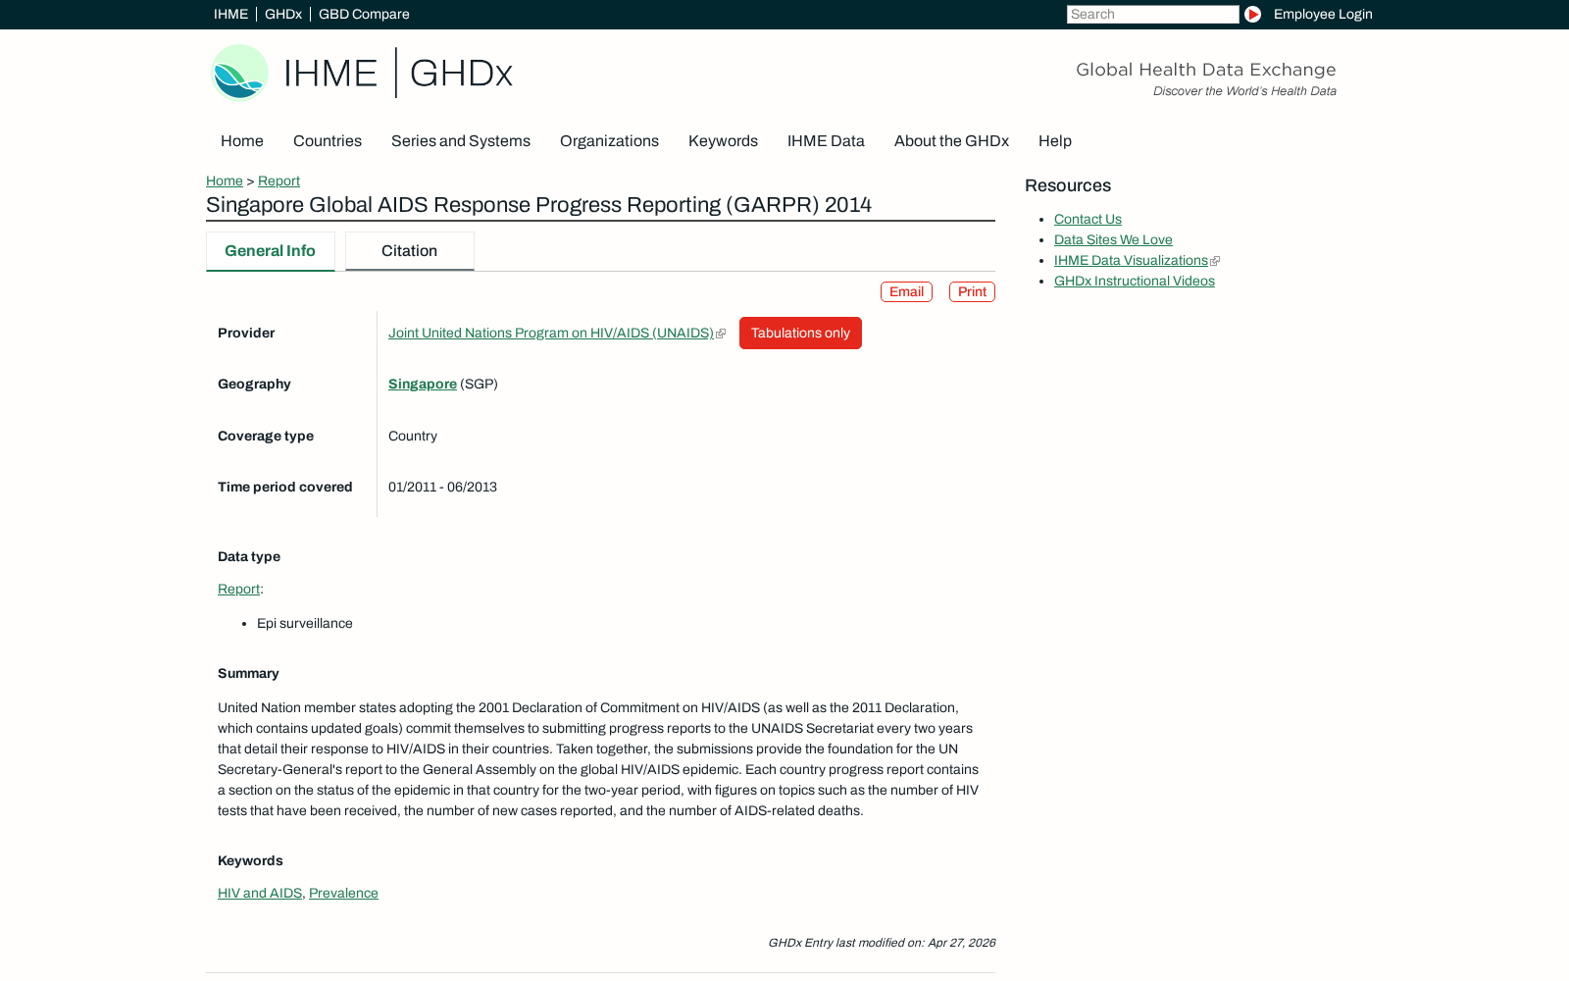Click the page title Singapore GARPR 2014
Viewport: 1569px width, 981px height.
(x=538, y=205)
